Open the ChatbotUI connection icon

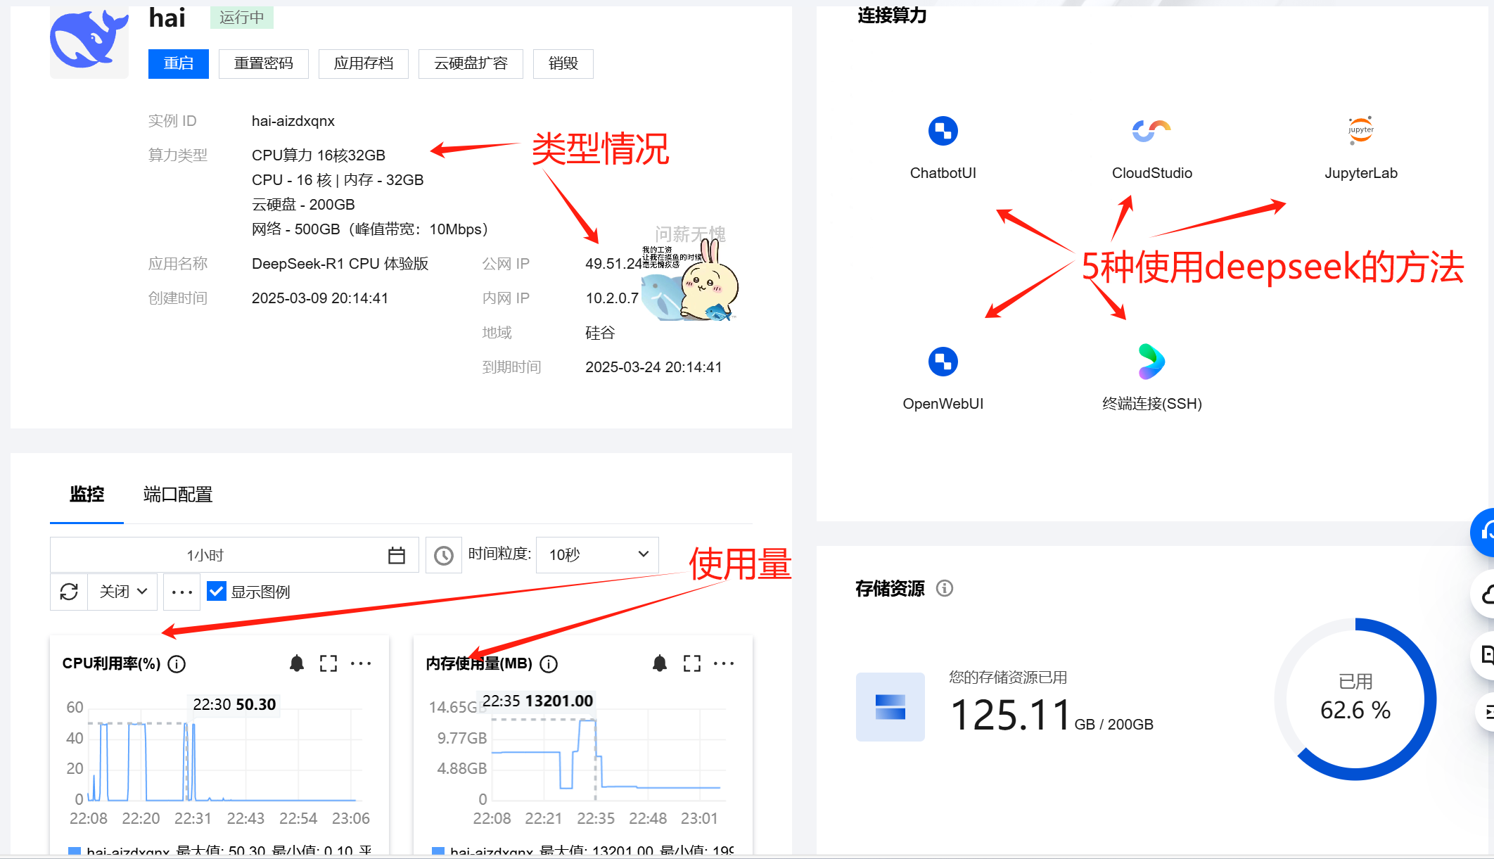coord(943,131)
